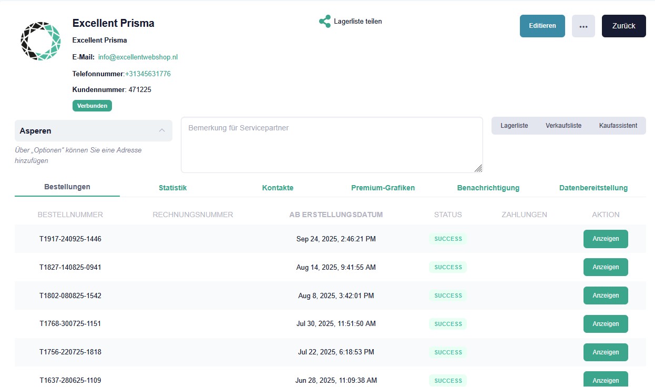
Task: Call the phone number +31345631776 link
Action: (x=148, y=74)
